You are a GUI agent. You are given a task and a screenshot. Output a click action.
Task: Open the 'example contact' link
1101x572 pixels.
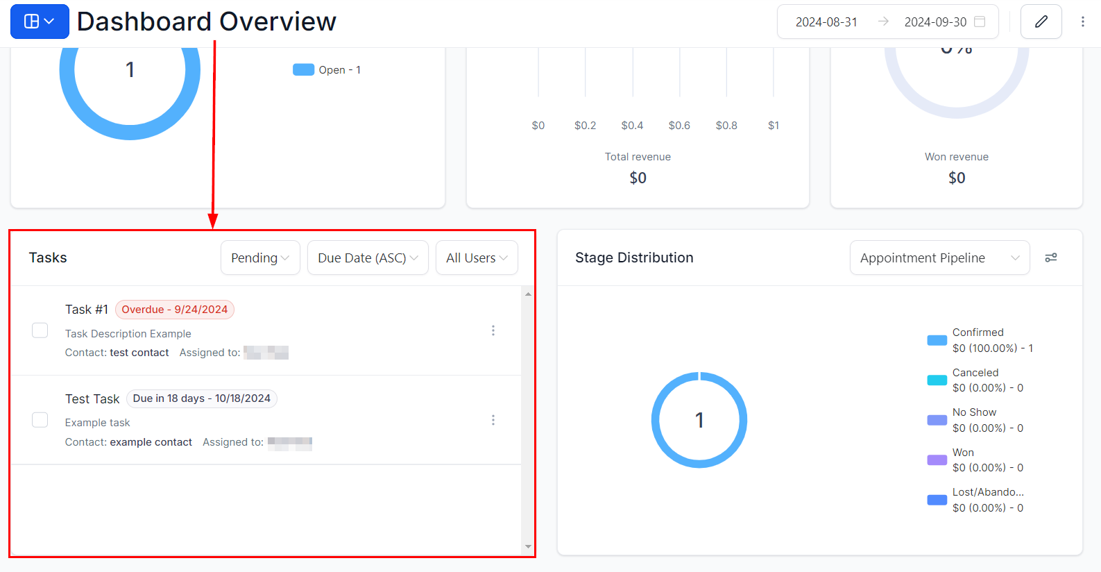[151, 442]
